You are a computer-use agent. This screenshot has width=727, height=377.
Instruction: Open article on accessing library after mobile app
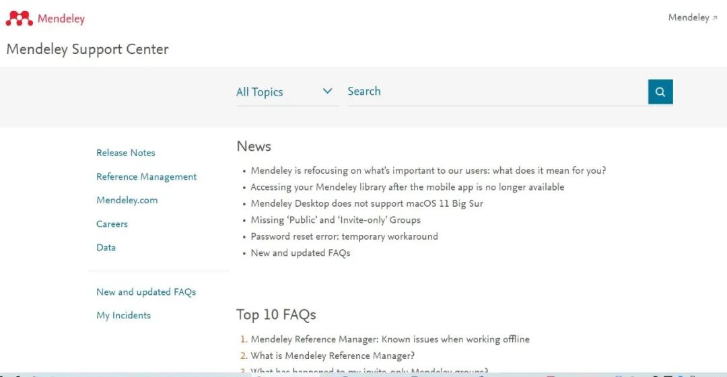(x=407, y=187)
